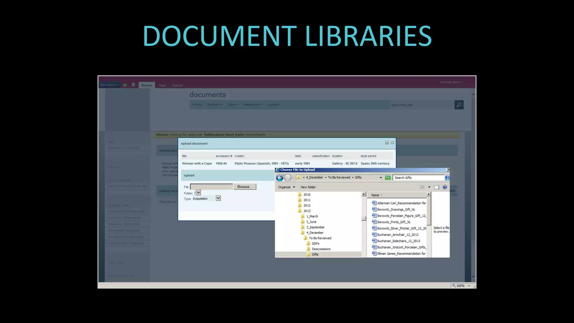The image size is (574, 323).
Task: Toggle the preview pane icon
Action: coord(437,187)
